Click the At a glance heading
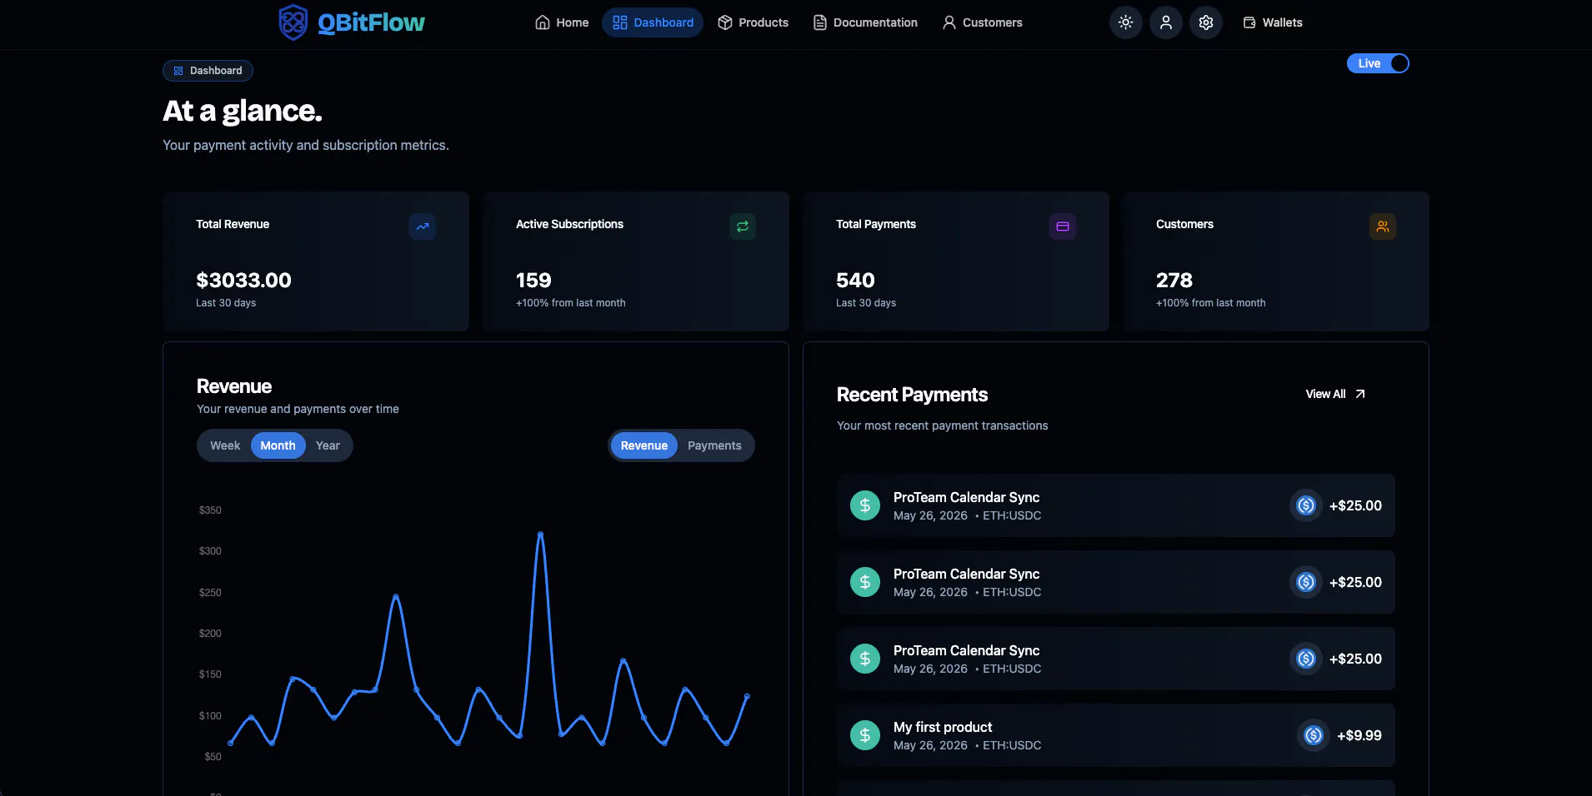1592x796 pixels. (242, 111)
